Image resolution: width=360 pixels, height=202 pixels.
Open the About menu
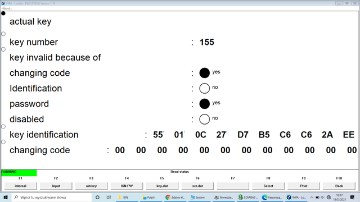pyautogui.click(x=7, y=8)
